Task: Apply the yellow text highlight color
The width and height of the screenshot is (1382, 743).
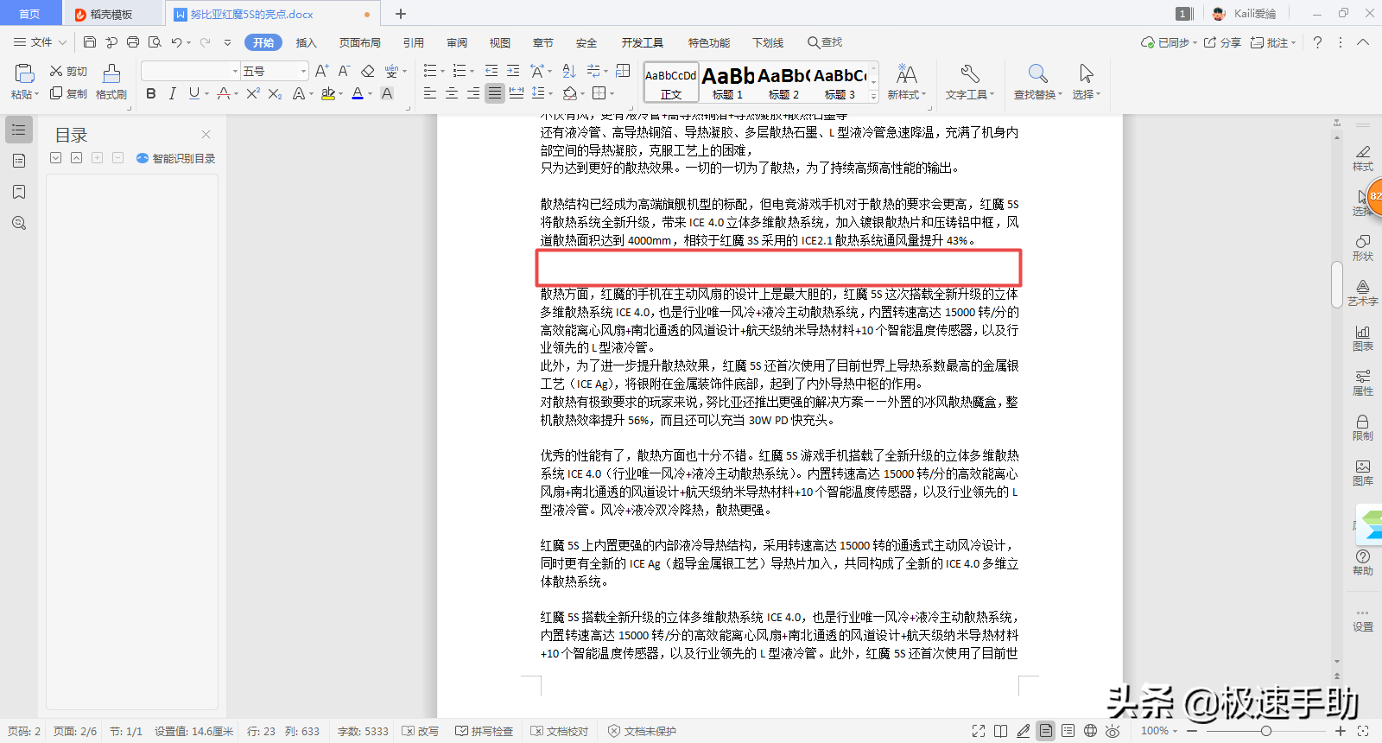Action: (x=328, y=93)
